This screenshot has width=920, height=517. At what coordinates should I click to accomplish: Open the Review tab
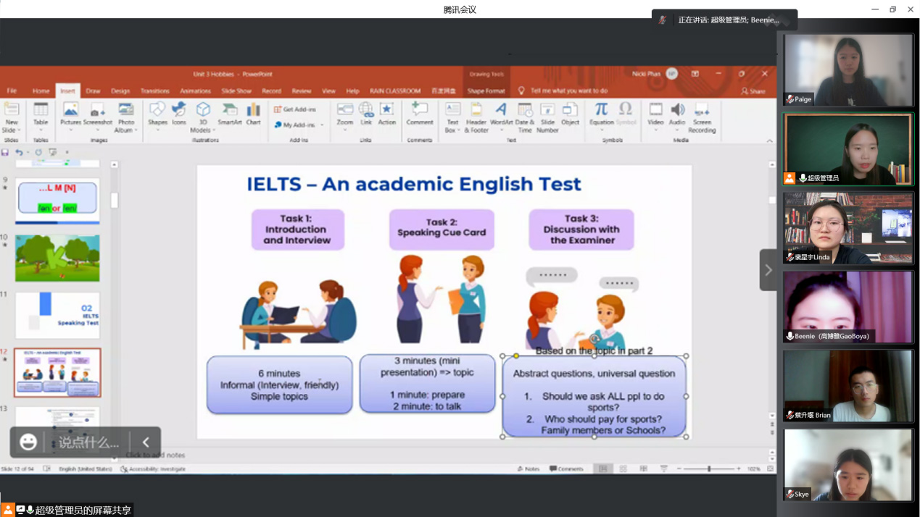click(x=301, y=91)
